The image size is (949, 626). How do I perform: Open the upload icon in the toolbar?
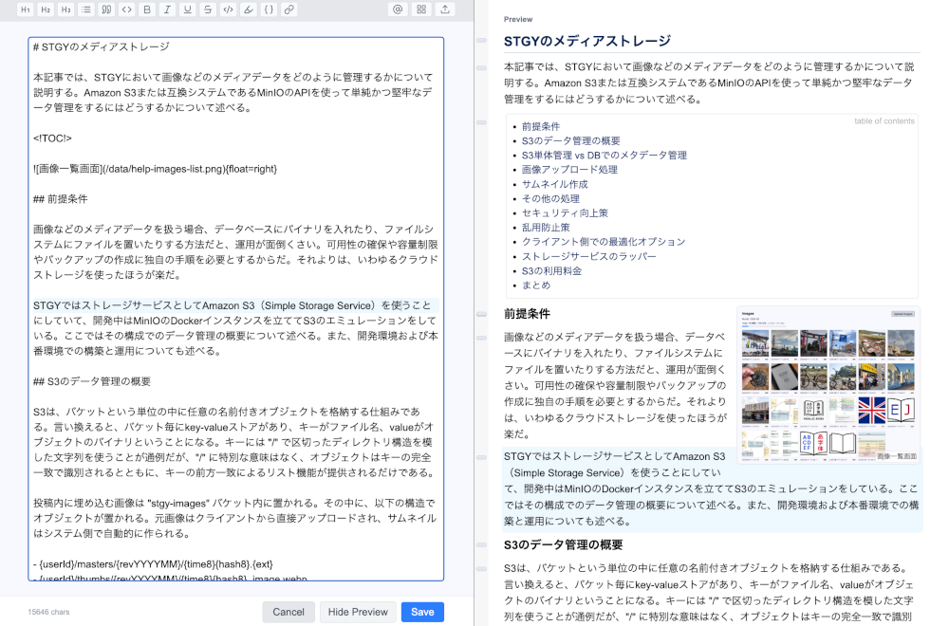click(445, 9)
